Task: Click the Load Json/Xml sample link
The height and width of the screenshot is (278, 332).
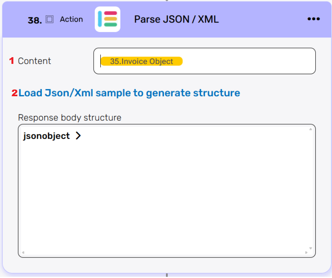Action: pyautogui.click(x=129, y=93)
